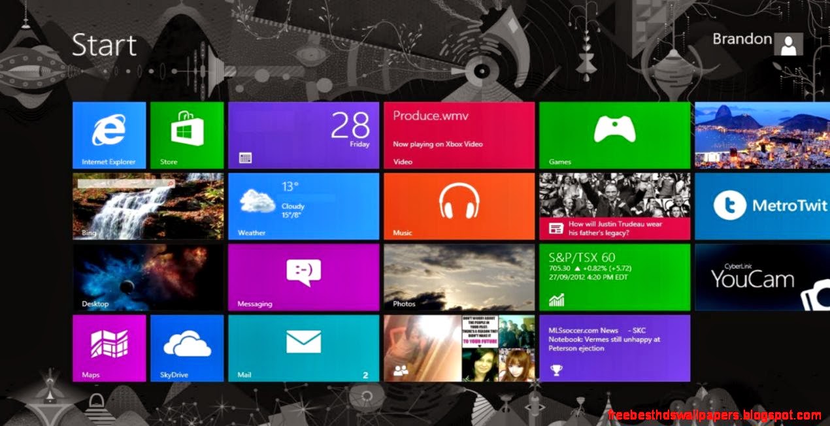
Task: Open the Bing waterfall tile
Action: coord(148,206)
